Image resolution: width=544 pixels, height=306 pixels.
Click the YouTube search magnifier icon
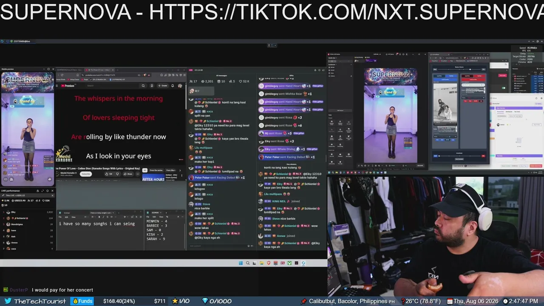tap(143, 85)
